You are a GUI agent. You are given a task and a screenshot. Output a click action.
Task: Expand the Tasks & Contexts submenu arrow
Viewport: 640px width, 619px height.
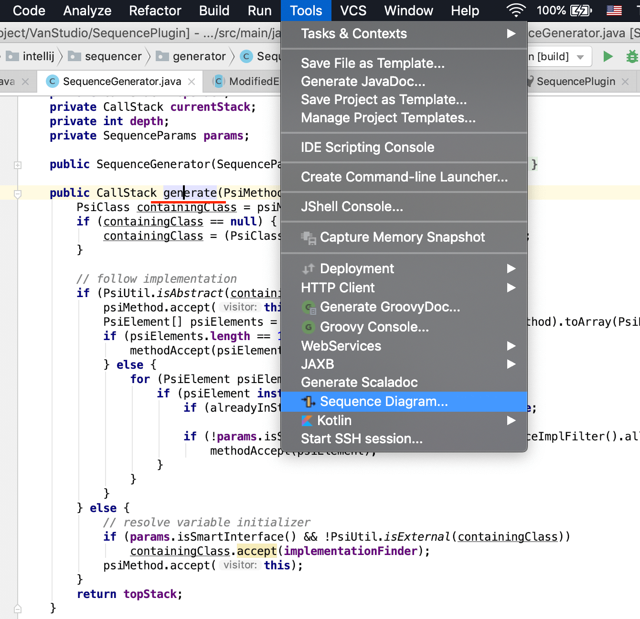pyautogui.click(x=511, y=33)
